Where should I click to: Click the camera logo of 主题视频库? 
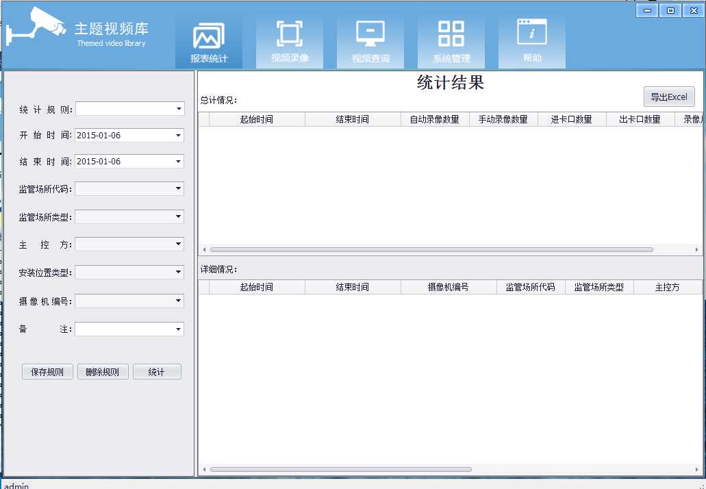36,26
